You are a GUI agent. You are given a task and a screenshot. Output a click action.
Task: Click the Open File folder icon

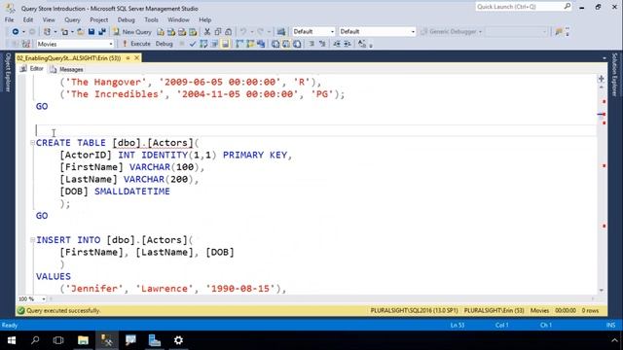(80, 31)
